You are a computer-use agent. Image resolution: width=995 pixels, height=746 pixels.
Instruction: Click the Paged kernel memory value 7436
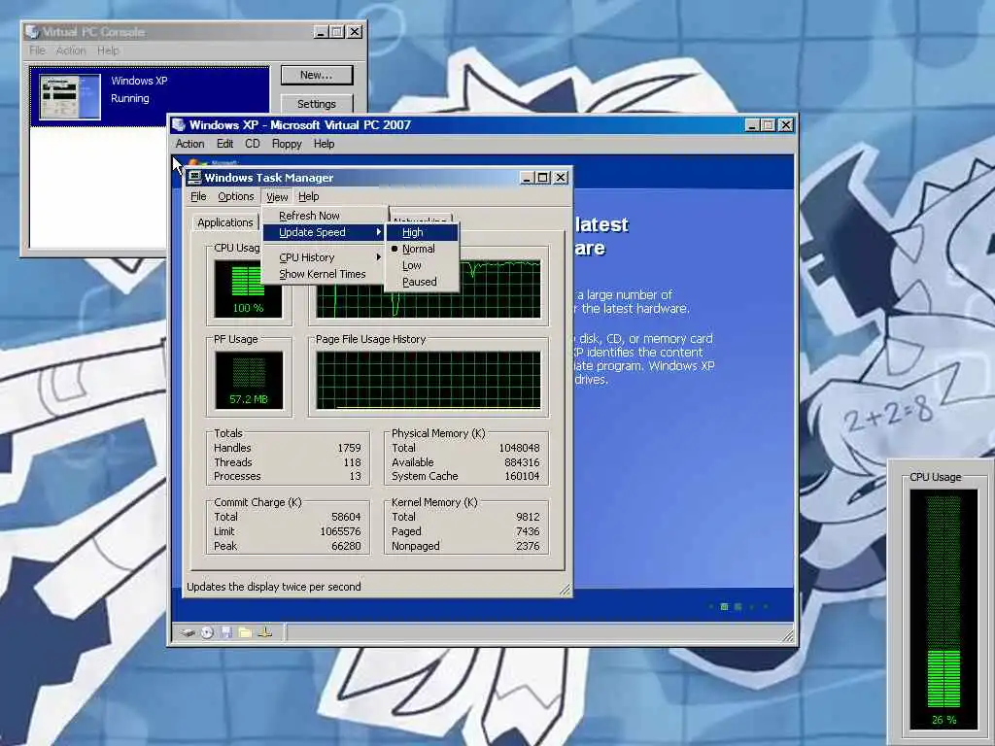coord(528,531)
